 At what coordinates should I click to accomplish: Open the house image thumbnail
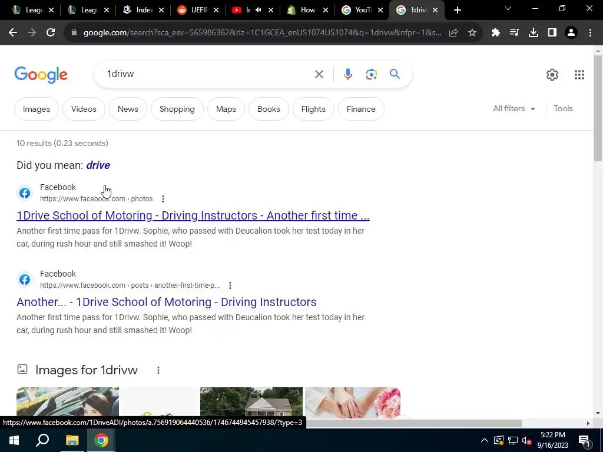pos(251,402)
